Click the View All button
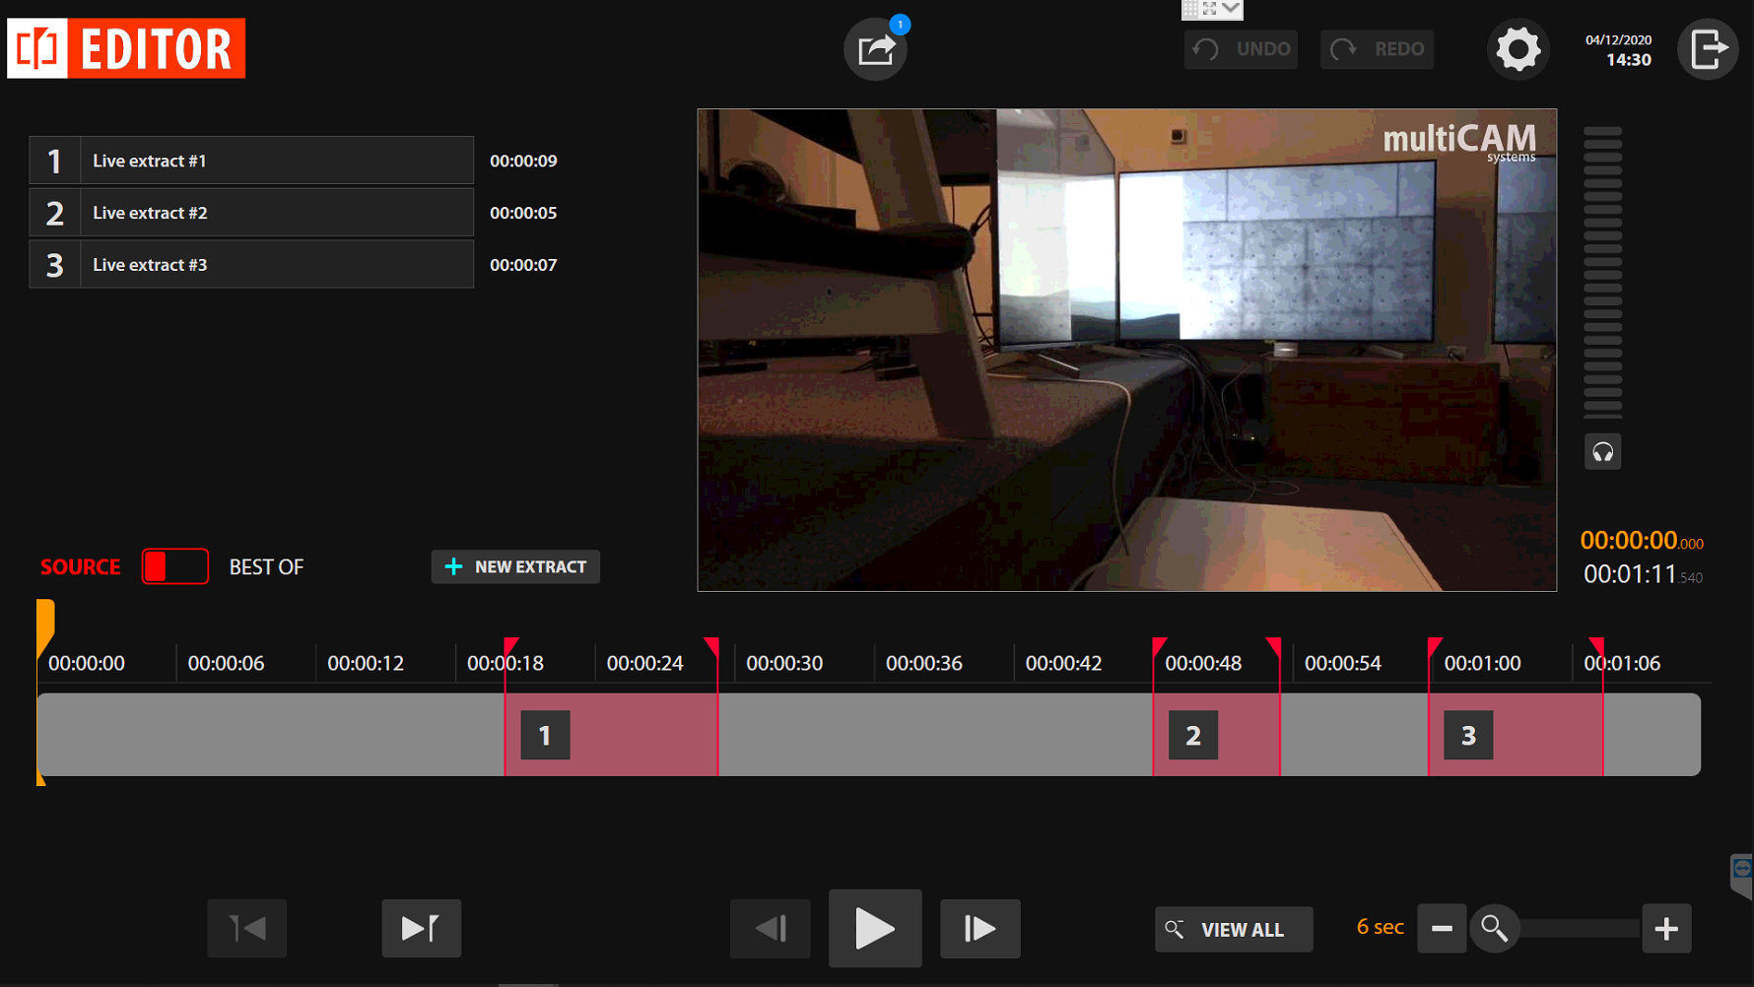This screenshot has width=1754, height=987. click(1233, 929)
